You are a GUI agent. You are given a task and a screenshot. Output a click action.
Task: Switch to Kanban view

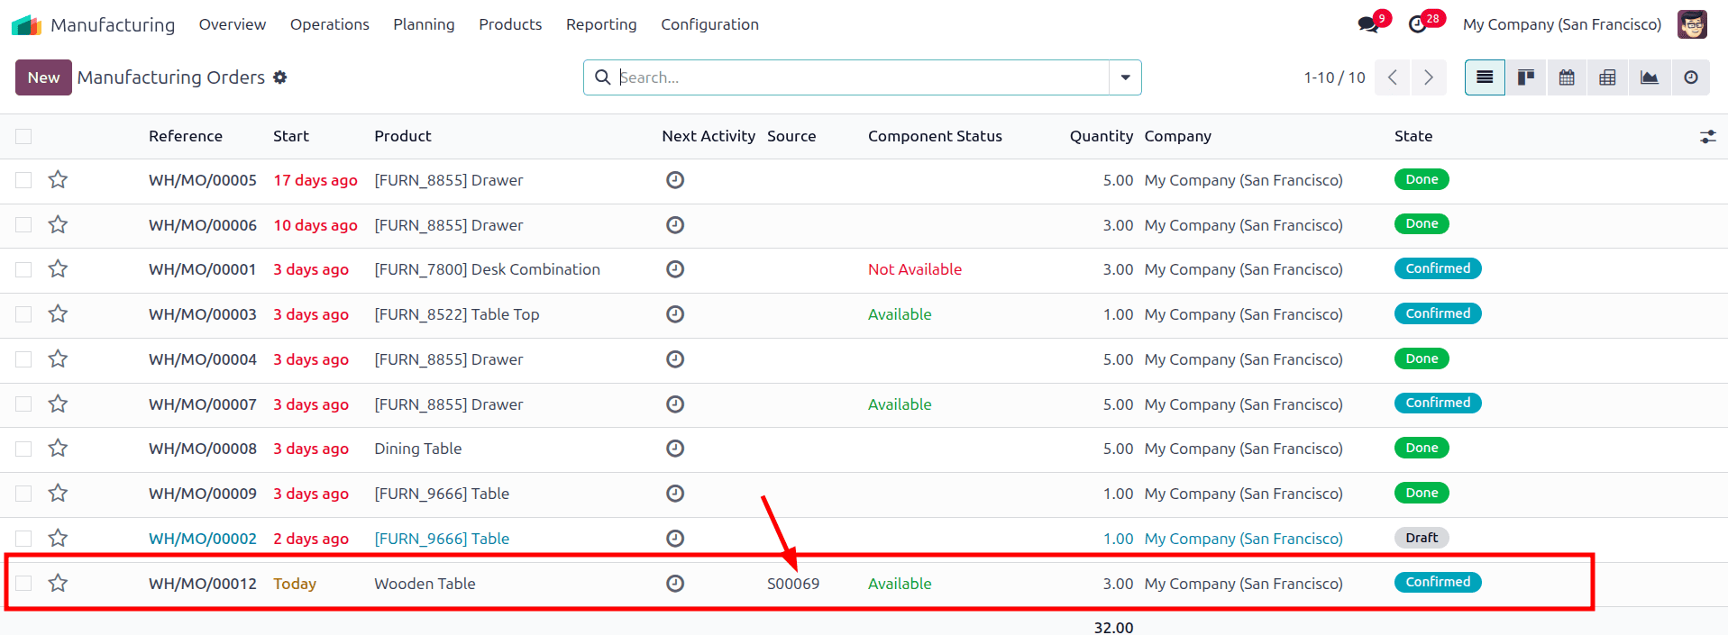pyautogui.click(x=1525, y=77)
